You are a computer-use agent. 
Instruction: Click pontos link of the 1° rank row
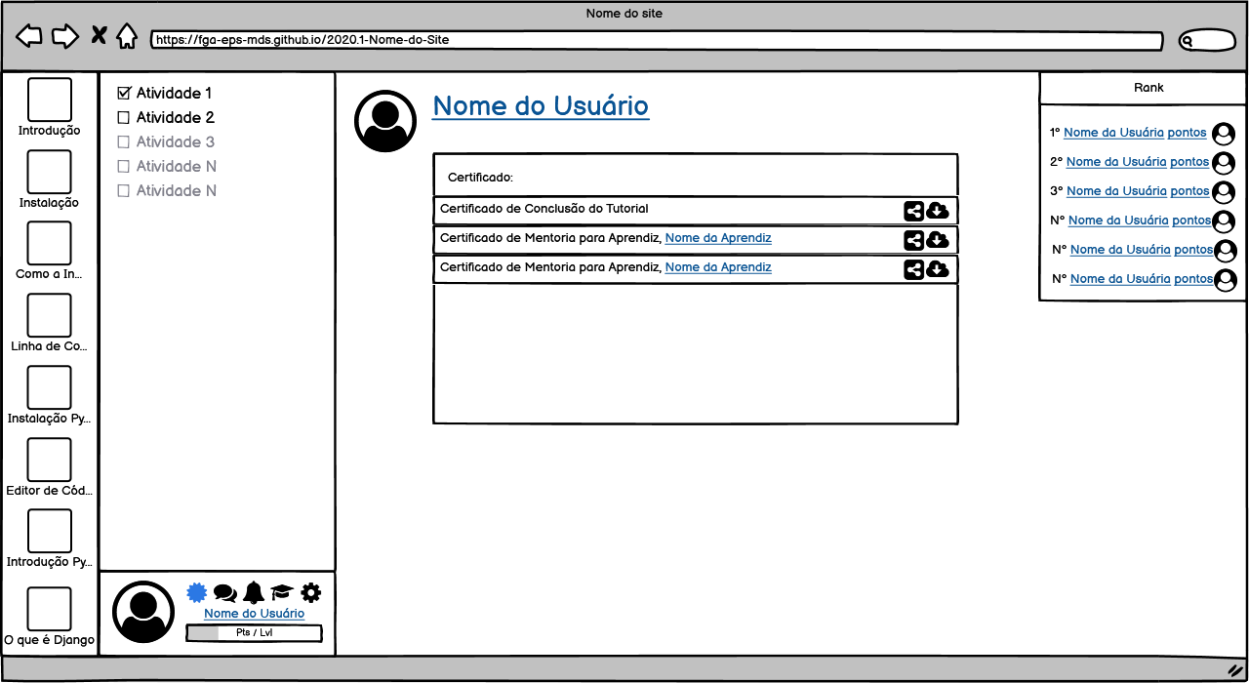point(1188,133)
